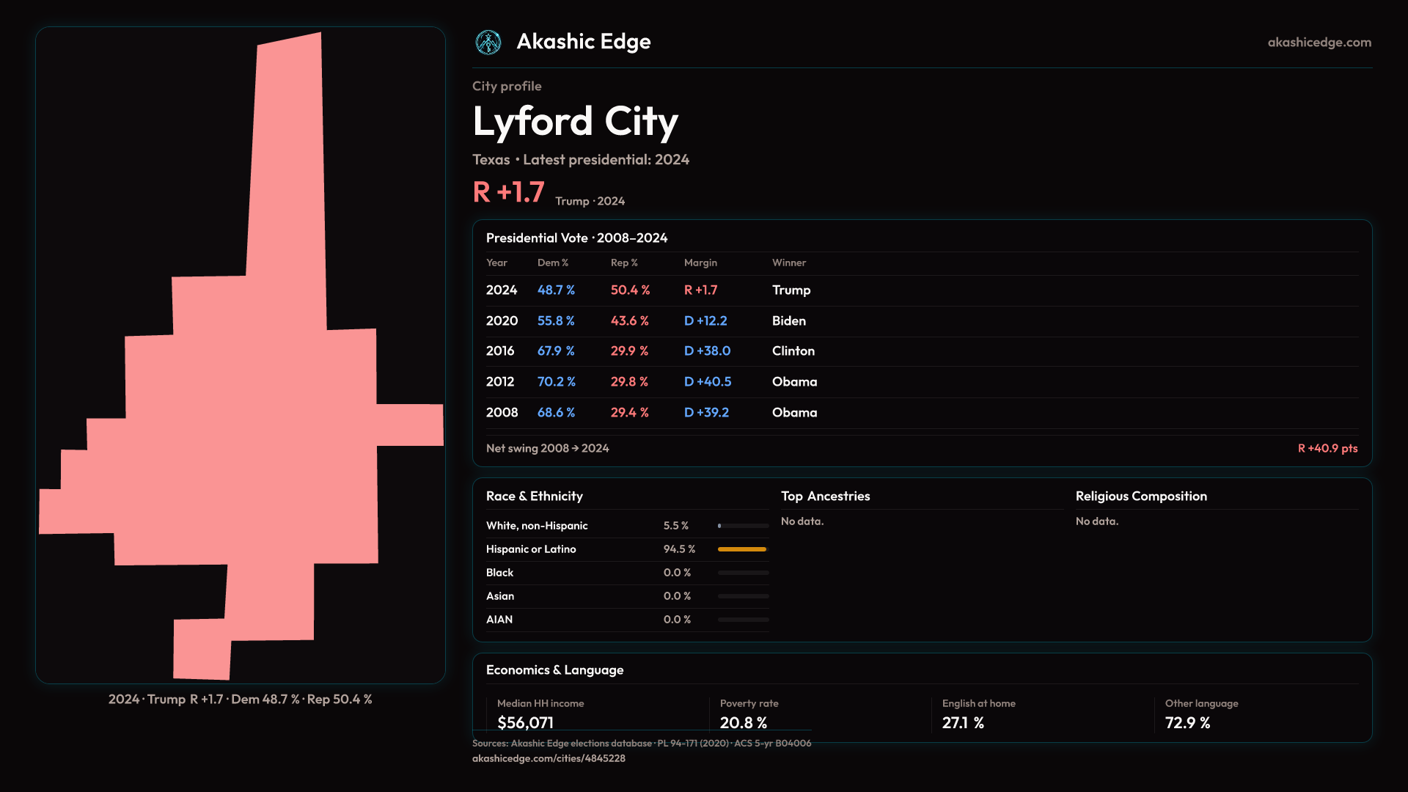Click the Religious Composition heading

pos(1141,496)
